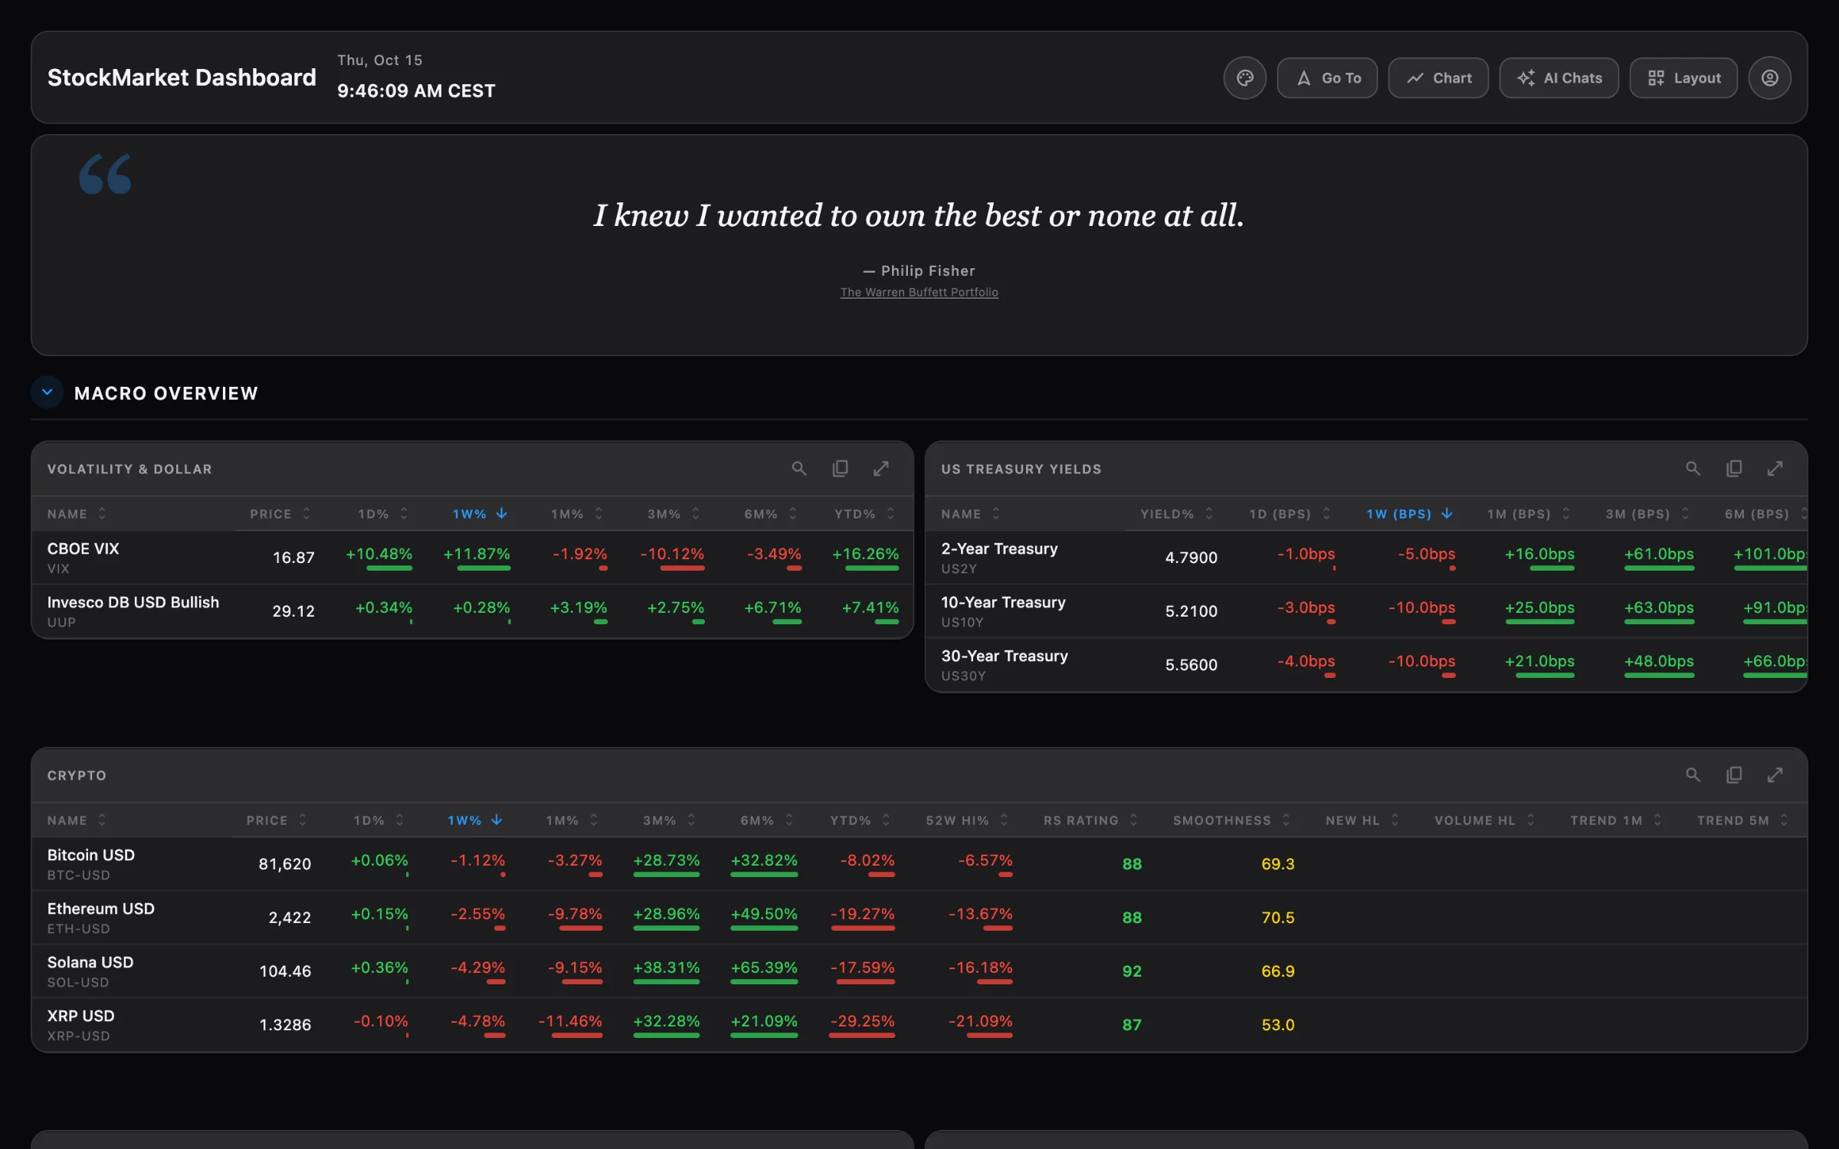The image size is (1839, 1149).
Task: Sort Crypto table by 6M%
Action: 767,820
